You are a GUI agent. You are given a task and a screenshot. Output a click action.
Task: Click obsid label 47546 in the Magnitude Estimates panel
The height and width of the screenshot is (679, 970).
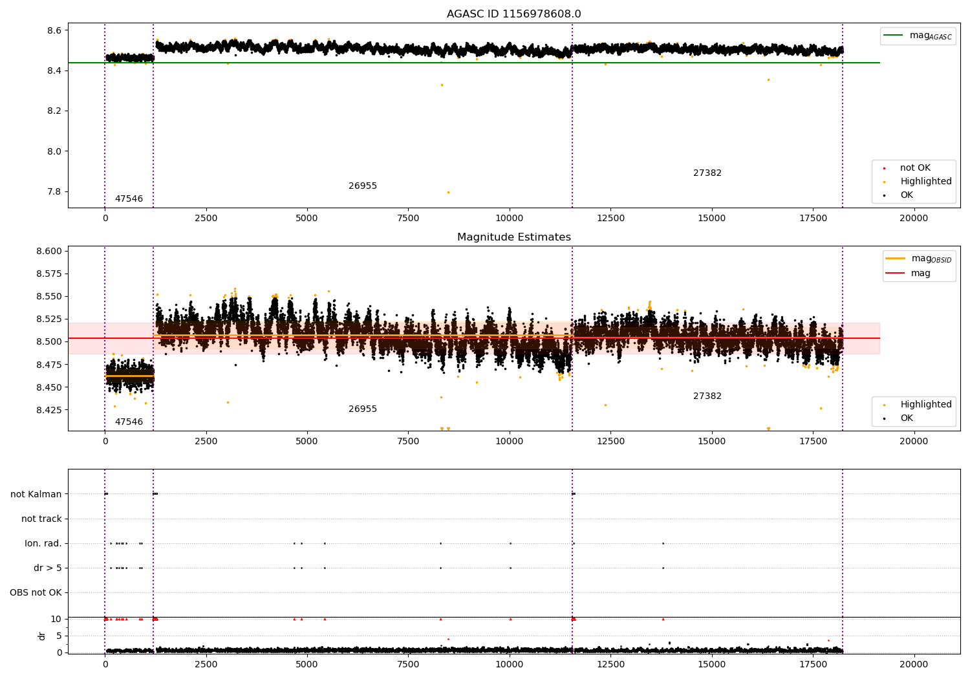[x=129, y=422]
